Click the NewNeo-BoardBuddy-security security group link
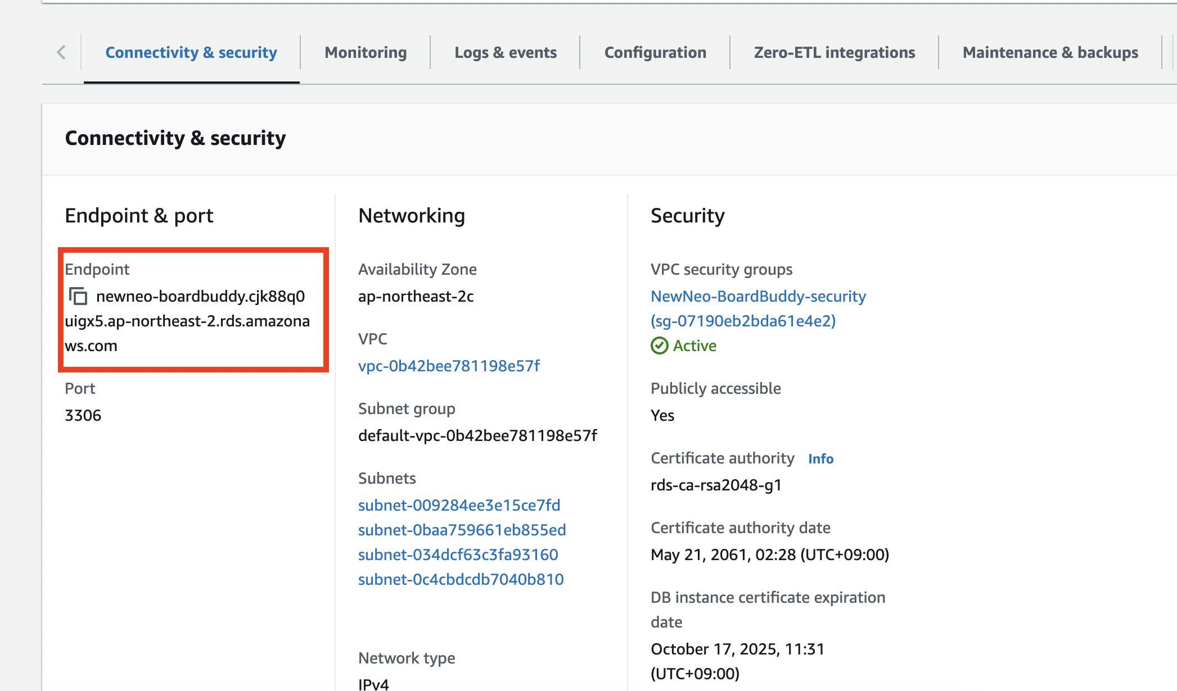The image size is (1177, 691). click(x=758, y=296)
